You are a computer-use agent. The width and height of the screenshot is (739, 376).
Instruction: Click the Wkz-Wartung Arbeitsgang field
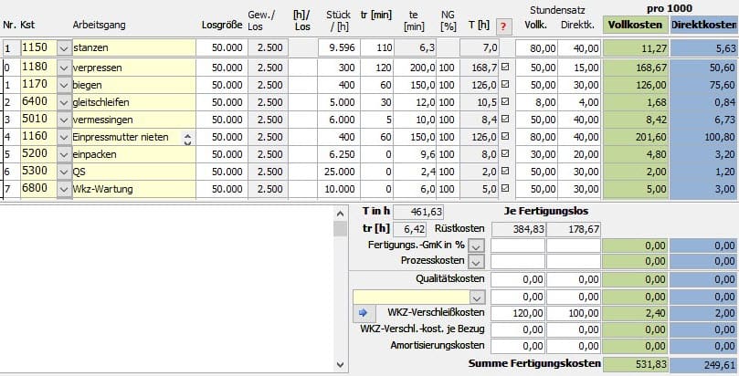(x=132, y=189)
